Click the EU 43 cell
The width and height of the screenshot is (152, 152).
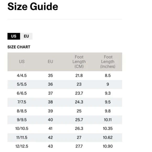tap(50, 146)
